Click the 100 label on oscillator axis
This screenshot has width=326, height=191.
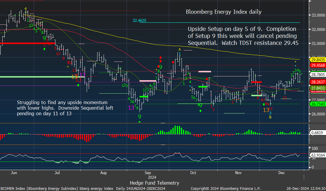[x=315, y=148]
